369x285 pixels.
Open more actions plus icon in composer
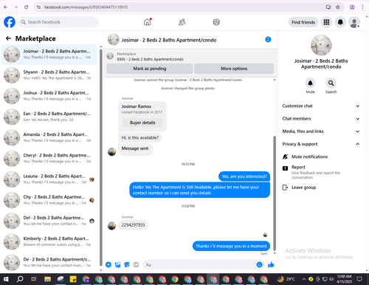[108, 264]
